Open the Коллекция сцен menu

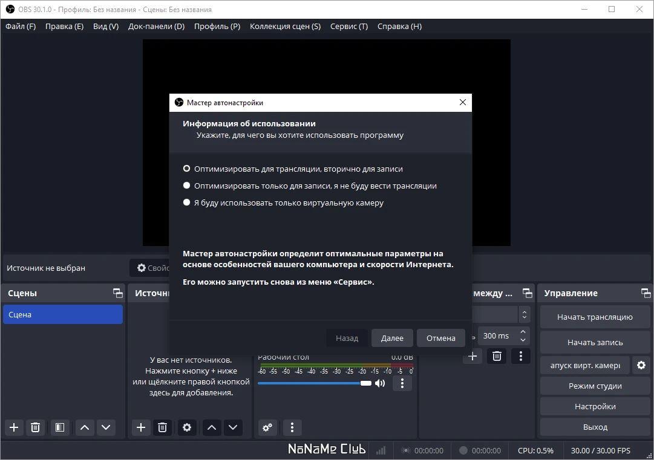pyautogui.click(x=286, y=26)
